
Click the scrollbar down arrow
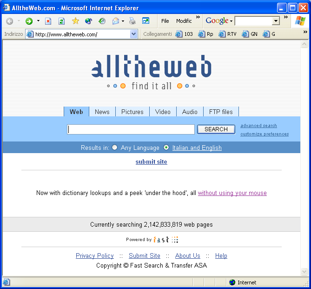point(304,271)
